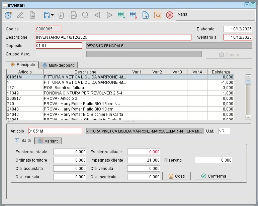258x206 pixels.
Task: Click blue document add icon
Action: (146, 15)
